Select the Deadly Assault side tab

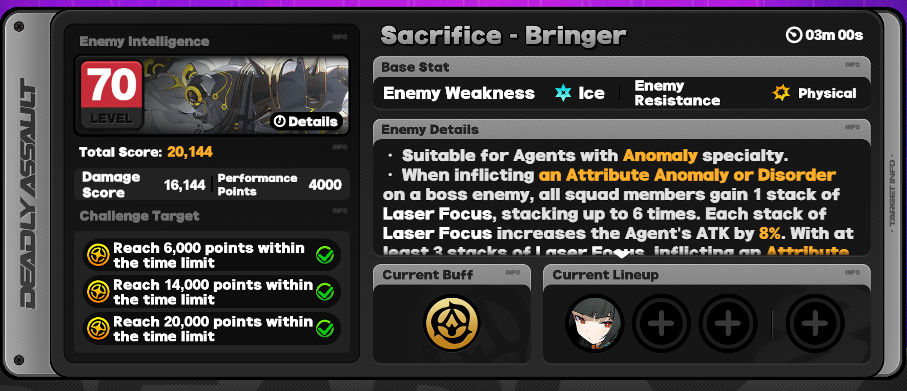coord(28,193)
